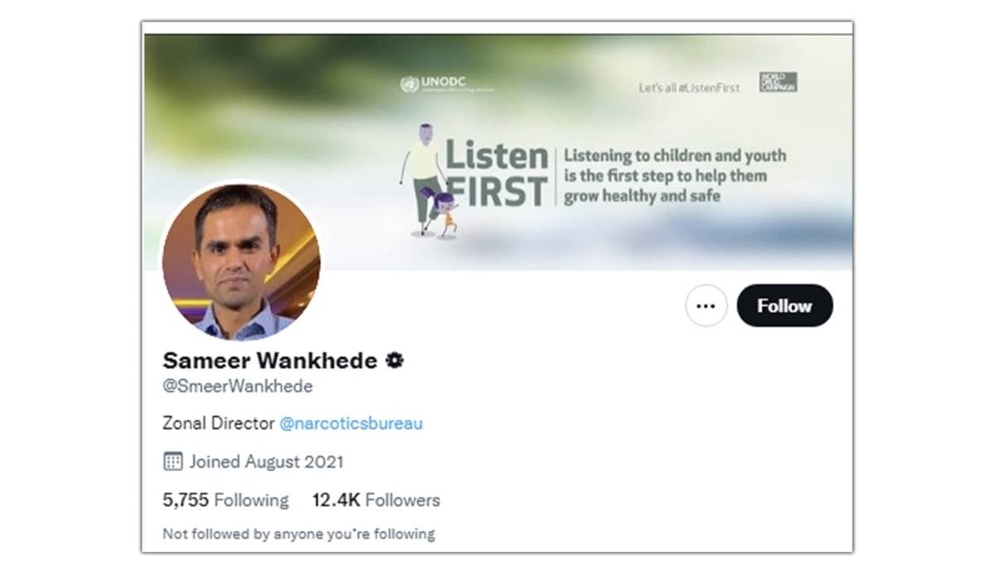View the 5,755 Following list
This screenshot has width=995, height=574.
226,500
